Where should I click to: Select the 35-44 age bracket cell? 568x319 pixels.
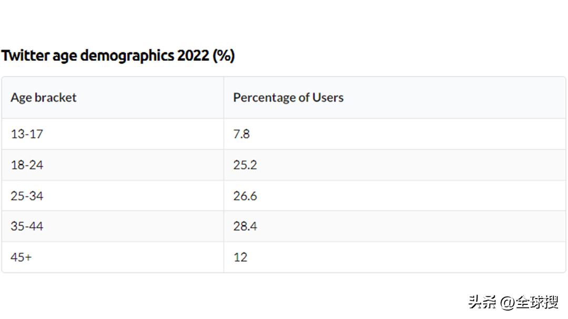(27, 226)
